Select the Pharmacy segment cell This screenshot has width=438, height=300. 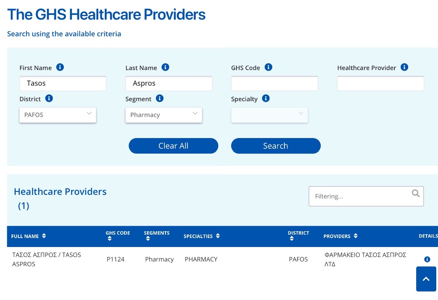(x=160, y=259)
